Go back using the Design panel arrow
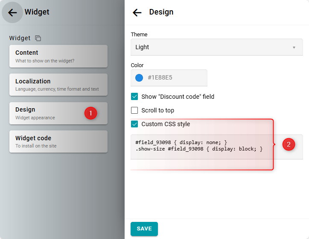The width and height of the screenshot is (309, 239). 137,12
